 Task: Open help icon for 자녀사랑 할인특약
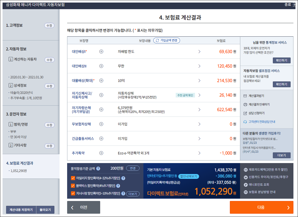pos(123,193)
